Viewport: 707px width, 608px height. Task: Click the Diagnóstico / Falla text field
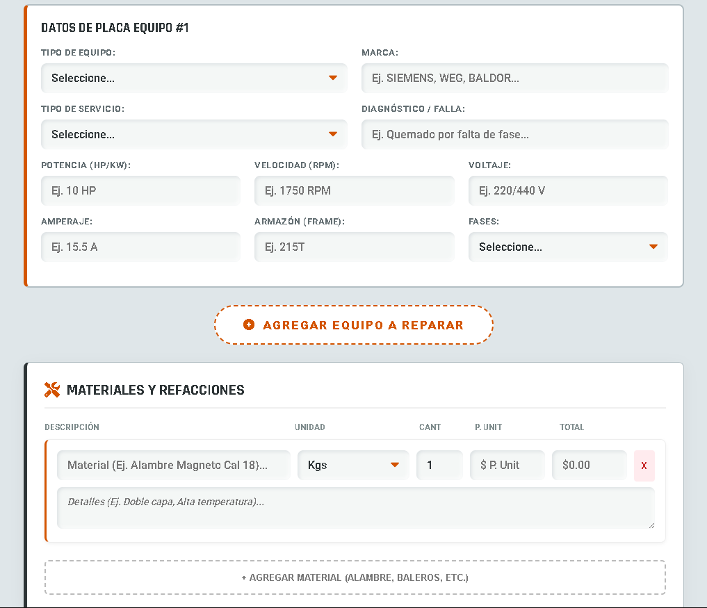514,135
